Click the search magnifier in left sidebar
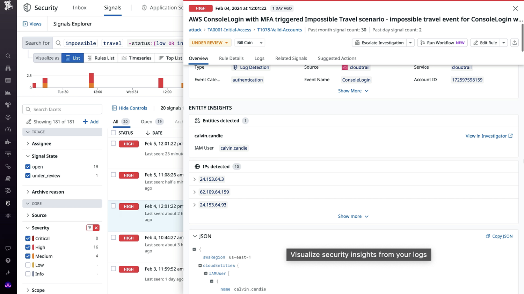 coord(8,56)
